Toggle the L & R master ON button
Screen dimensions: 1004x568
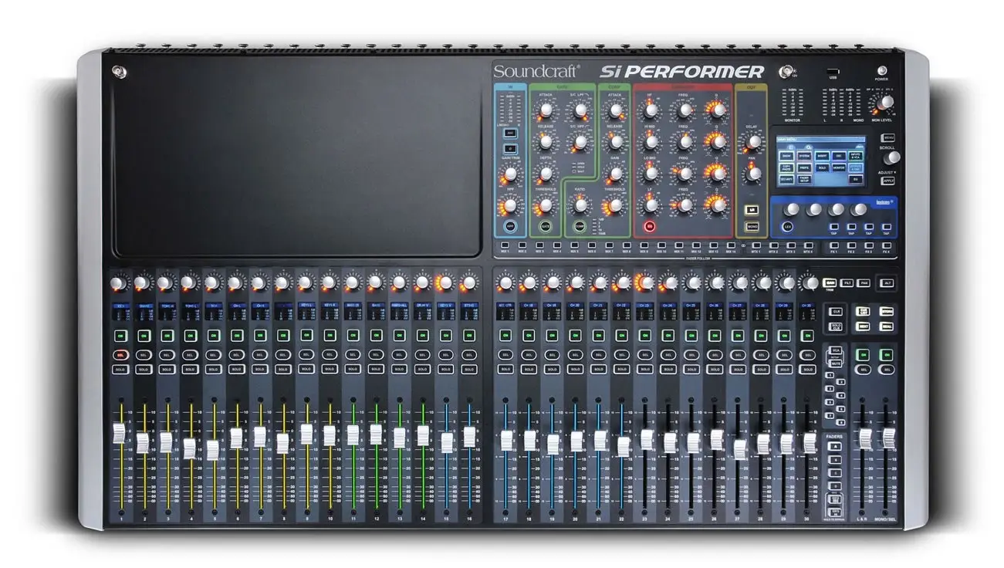[x=864, y=354]
